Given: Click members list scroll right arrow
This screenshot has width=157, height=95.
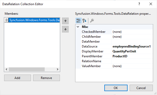Looking at the screenshot, I should [58, 69].
